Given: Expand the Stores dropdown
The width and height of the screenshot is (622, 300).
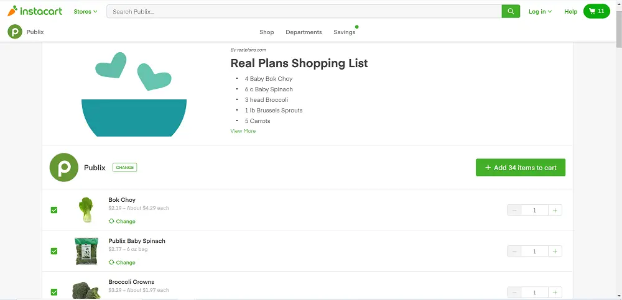Looking at the screenshot, I should coord(85,12).
